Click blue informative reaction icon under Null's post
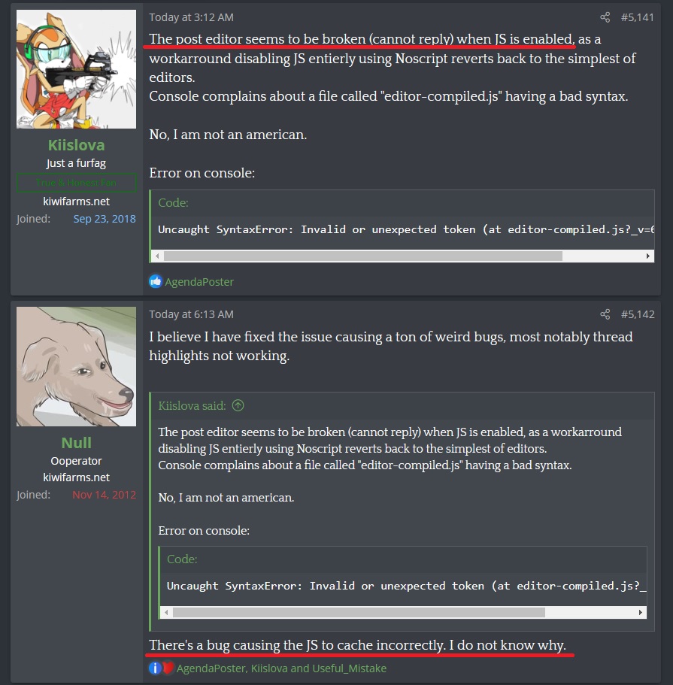The width and height of the screenshot is (673, 685). tap(155, 668)
